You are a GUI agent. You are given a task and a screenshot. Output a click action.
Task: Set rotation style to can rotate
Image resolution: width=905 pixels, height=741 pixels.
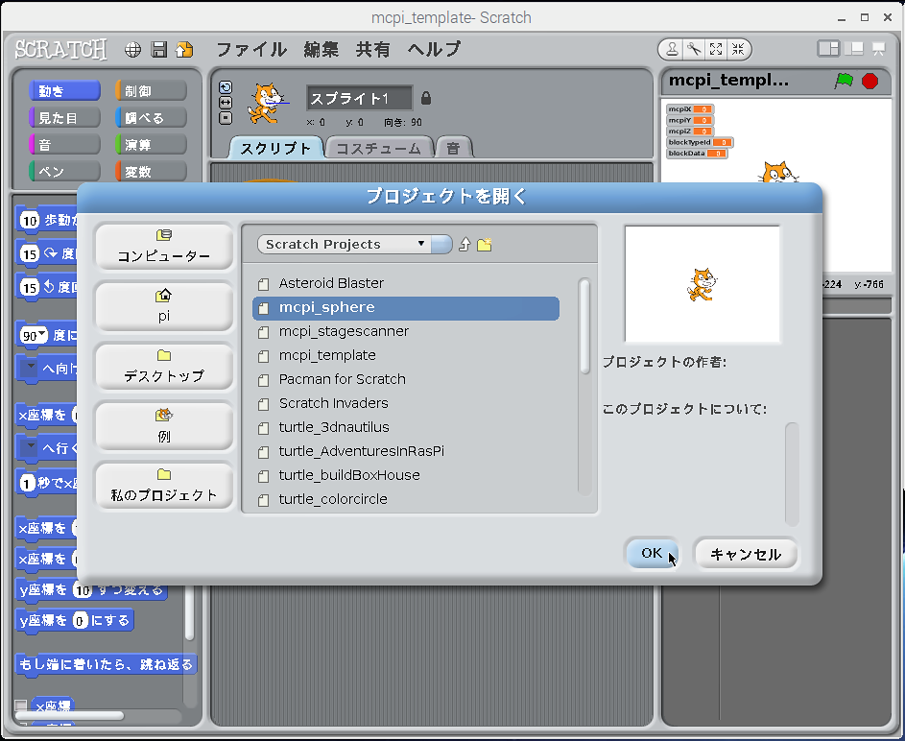click(226, 87)
